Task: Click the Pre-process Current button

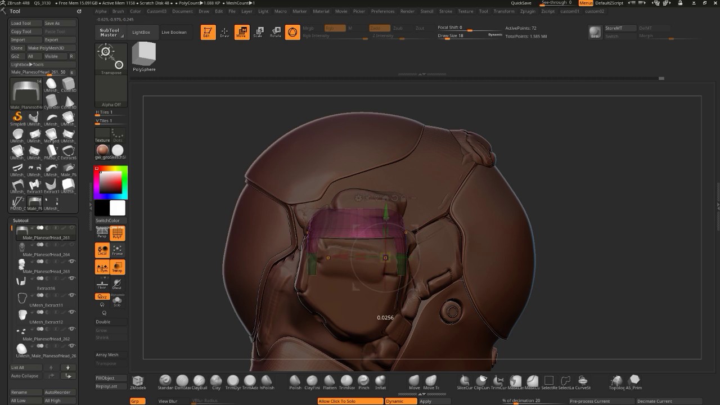Action: (601, 401)
